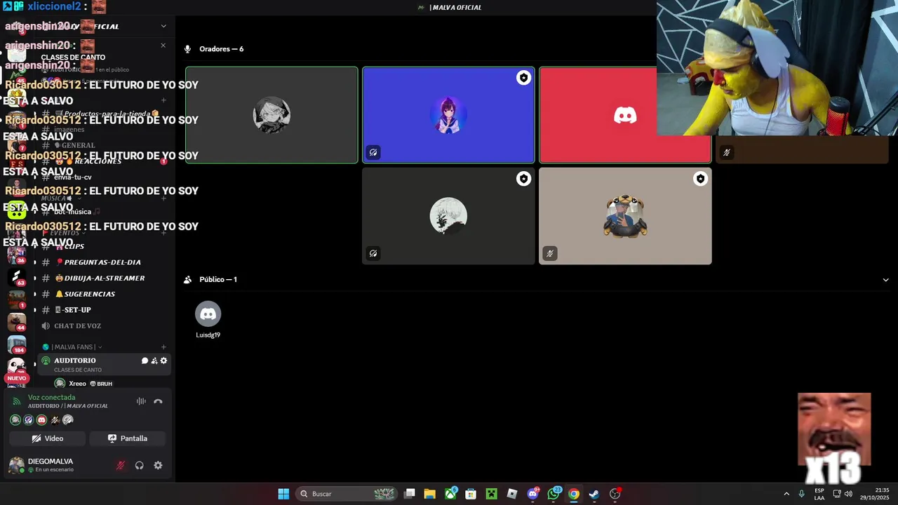
Task: Select the beige bear-avatar speaker tile
Action: (625, 216)
